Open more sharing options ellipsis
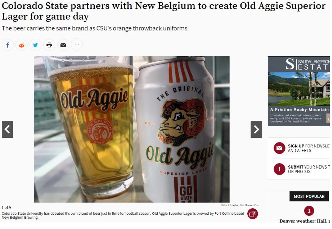 [x=77, y=44]
